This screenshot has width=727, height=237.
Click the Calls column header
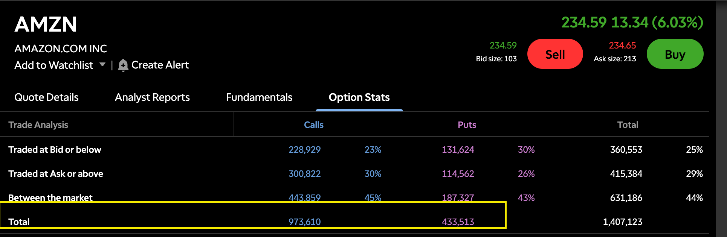click(314, 125)
